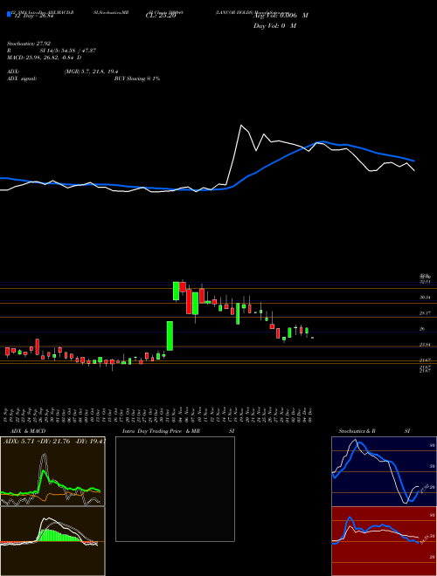Click the 'ADX signal:' label
Image resolution: width=437 pixels, height=576 pixels.
coord(22,79)
